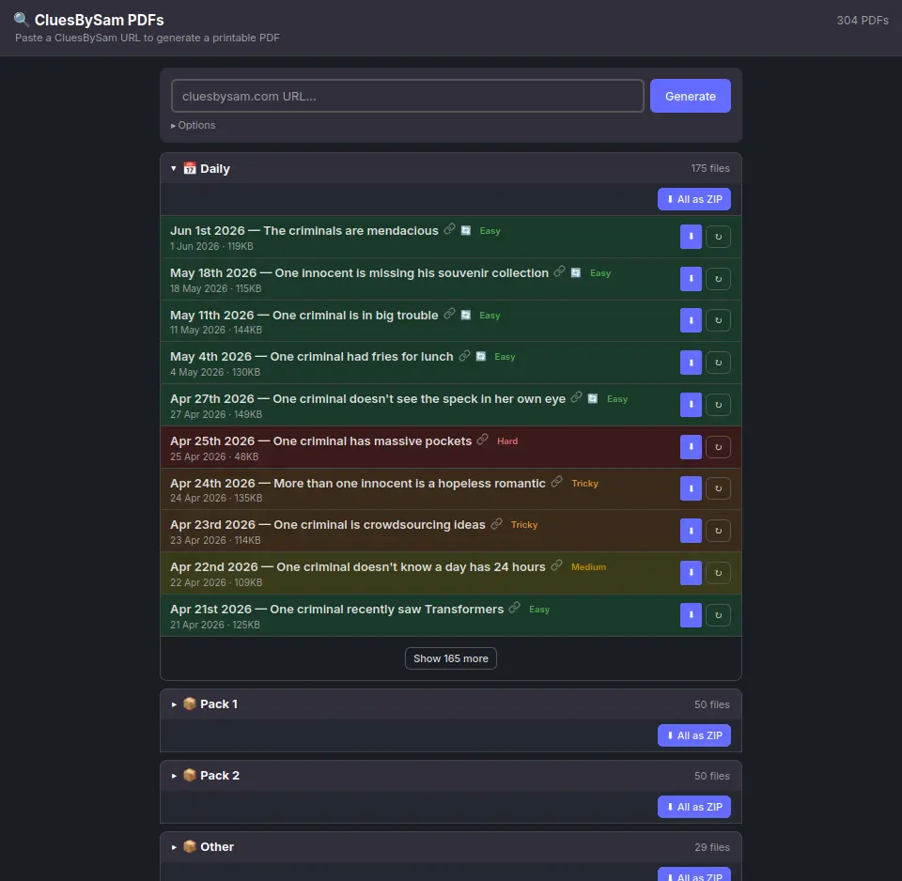The height and width of the screenshot is (881, 902).
Task: Download the May 18th 2026 PDF
Action: 691,279
